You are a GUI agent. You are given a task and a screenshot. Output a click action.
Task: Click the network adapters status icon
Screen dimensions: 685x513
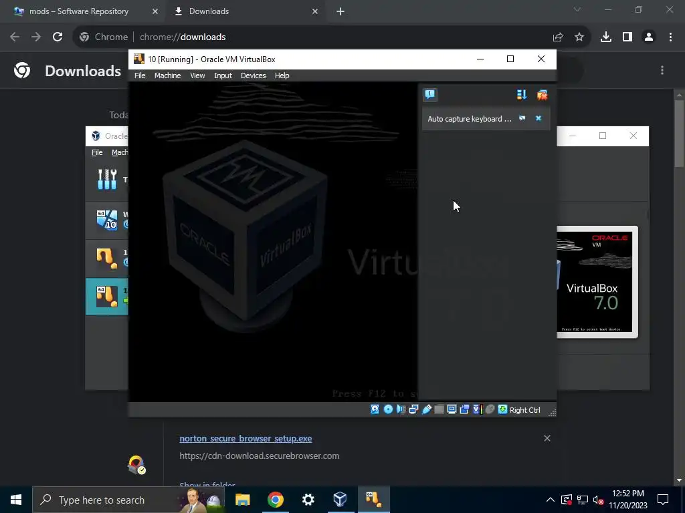coord(413,409)
